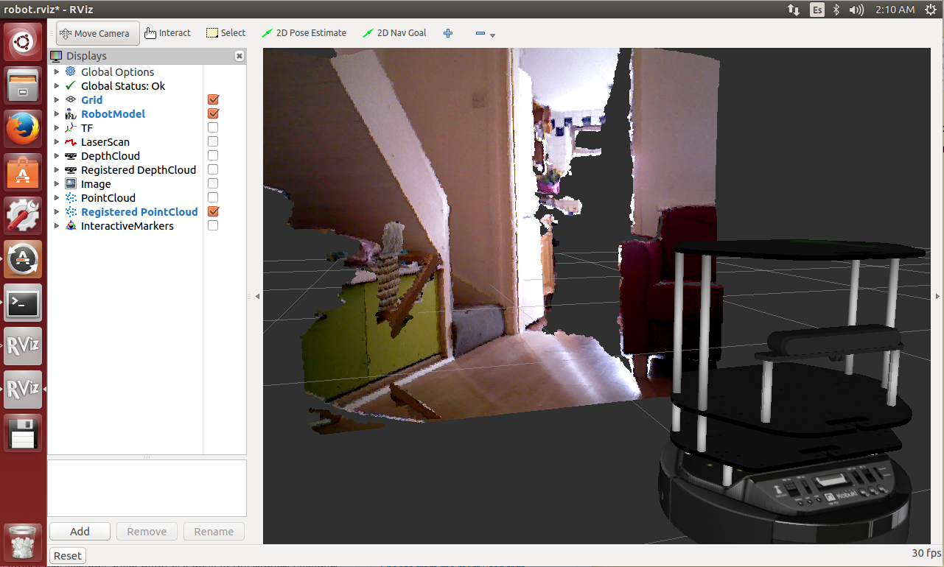Enable the TF display checkbox

coord(213,127)
